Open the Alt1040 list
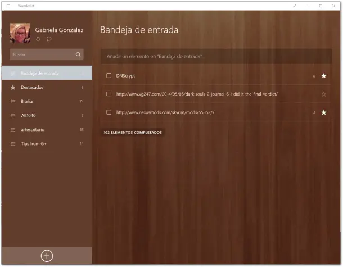 coord(47,115)
